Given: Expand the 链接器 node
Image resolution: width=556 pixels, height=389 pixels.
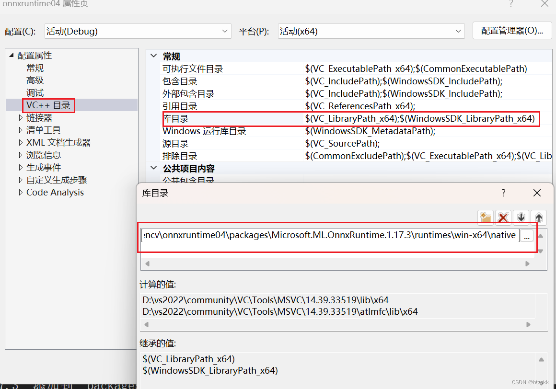Looking at the screenshot, I should pyautogui.click(x=21, y=118).
